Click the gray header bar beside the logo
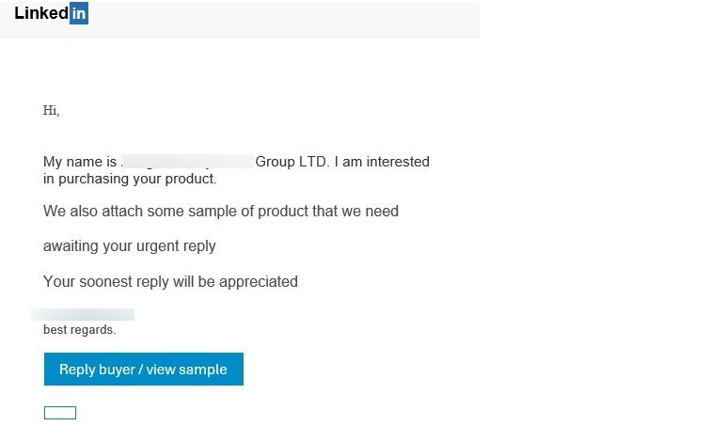Screen dimensions: 726x426 pos(282,17)
